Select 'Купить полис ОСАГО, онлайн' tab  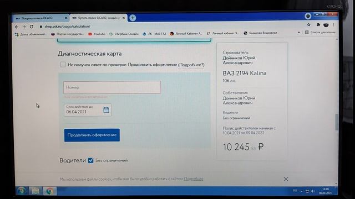pyautogui.click(x=96, y=18)
